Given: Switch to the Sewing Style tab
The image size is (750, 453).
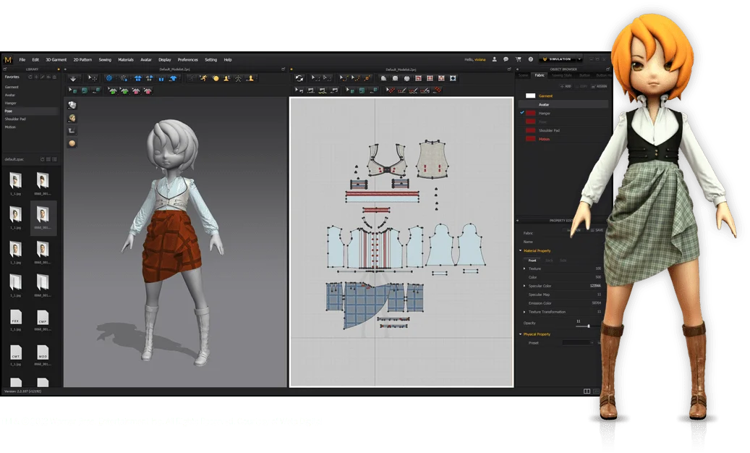Looking at the screenshot, I should coord(562,75).
